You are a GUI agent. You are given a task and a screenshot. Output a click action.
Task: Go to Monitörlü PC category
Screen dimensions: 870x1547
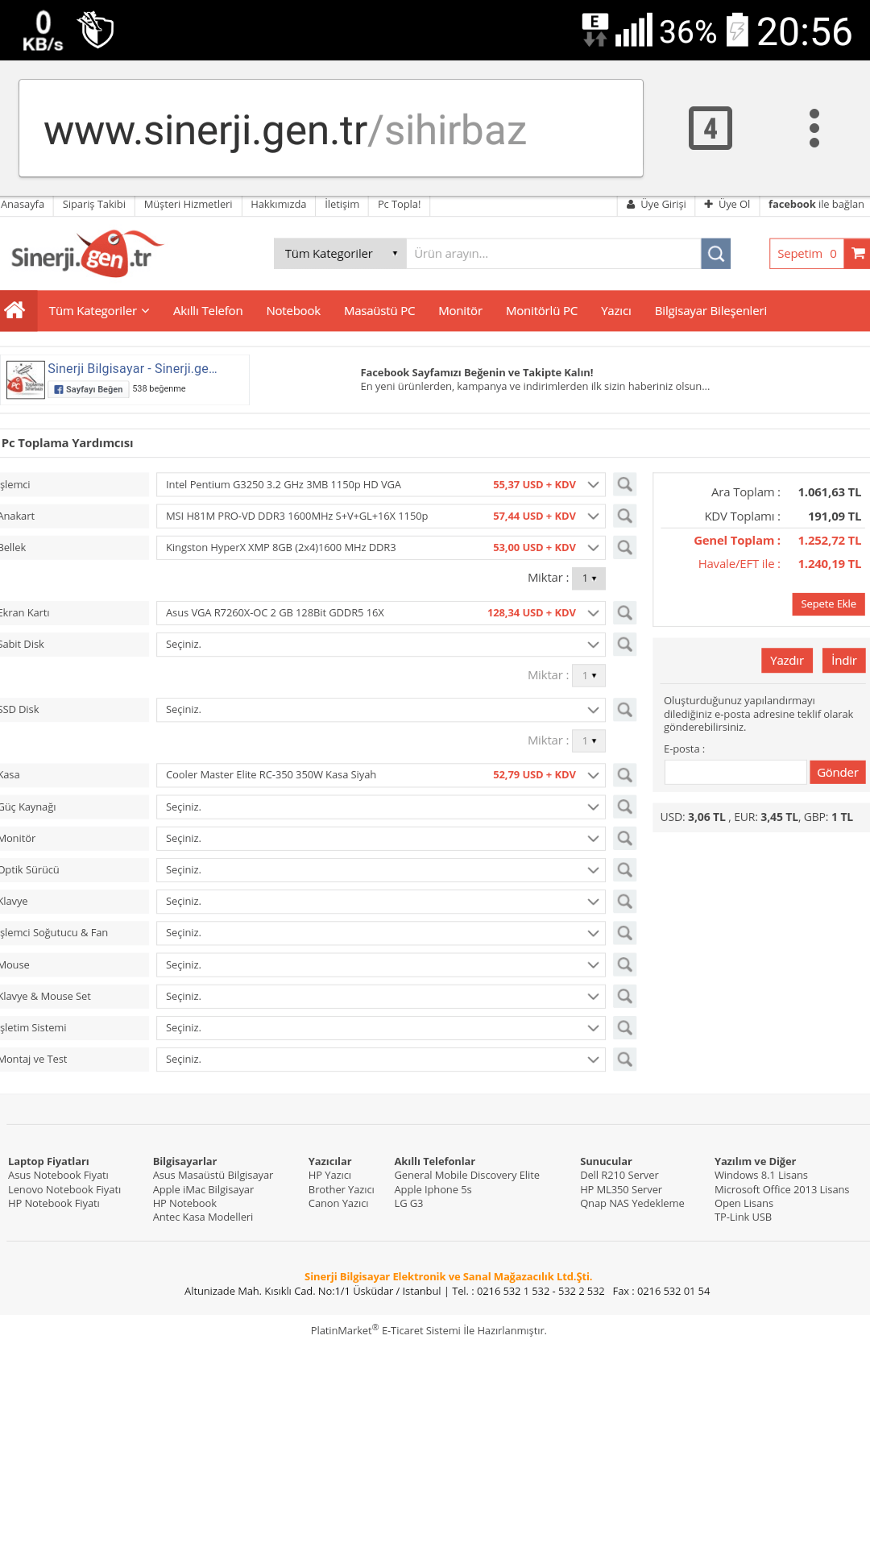[541, 311]
